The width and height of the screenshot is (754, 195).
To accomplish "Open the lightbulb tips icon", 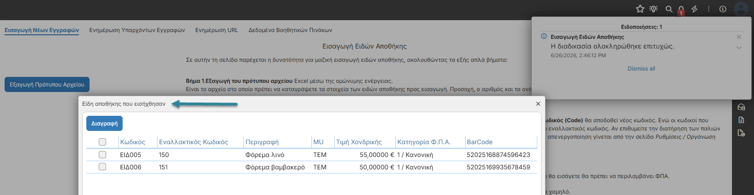I will [653, 9].
